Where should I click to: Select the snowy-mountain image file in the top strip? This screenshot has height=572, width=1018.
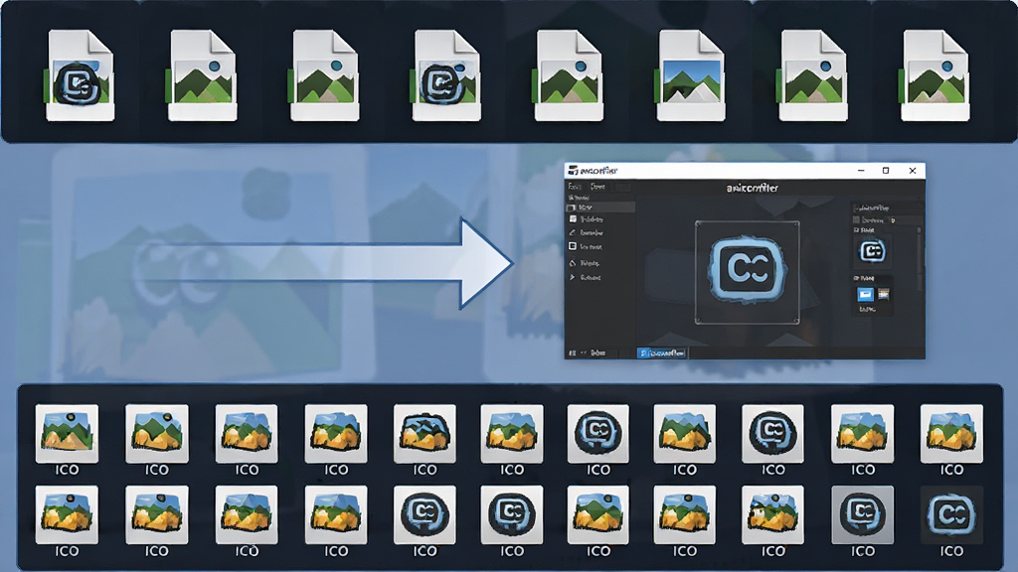pyautogui.click(x=691, y=75)
